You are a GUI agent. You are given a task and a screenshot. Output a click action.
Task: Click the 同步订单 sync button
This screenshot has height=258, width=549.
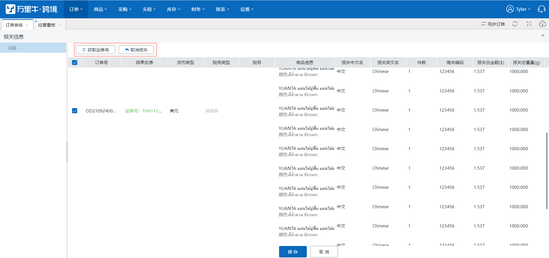[x=493, y=24]
